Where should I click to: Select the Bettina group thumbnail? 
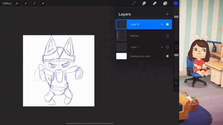click(122, 36)
